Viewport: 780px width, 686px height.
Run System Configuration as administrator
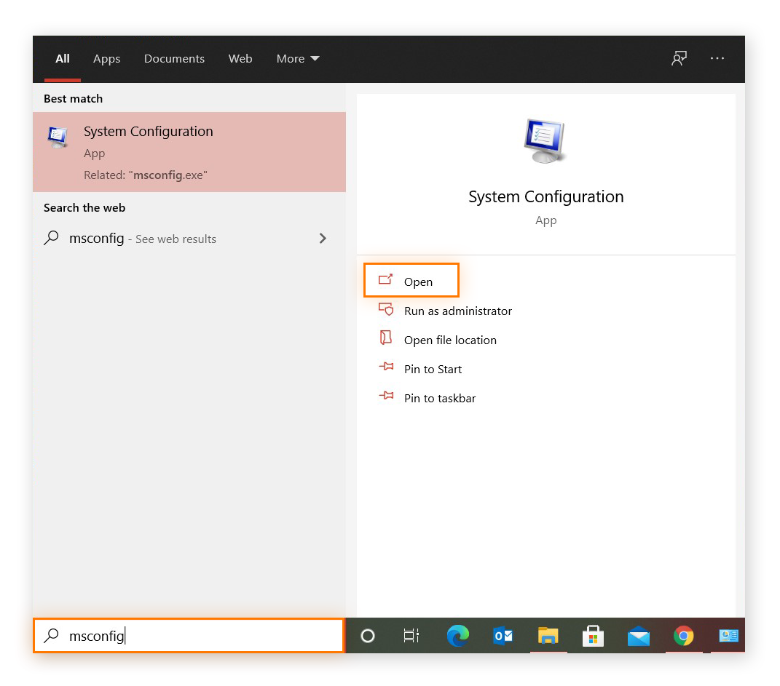[457, 311]
